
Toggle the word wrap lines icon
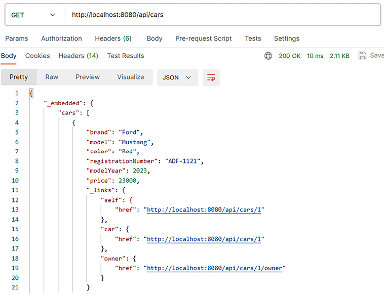pos(211,77)
